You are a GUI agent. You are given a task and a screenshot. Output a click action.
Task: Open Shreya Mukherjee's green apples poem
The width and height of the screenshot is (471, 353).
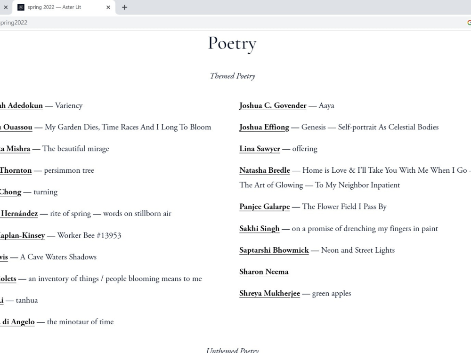pyautogui.click(x=269, y=293)
